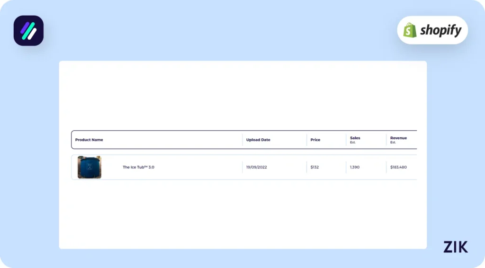Click the Price column header
This screenshot has height=268, width=485.
click(315, 140)
